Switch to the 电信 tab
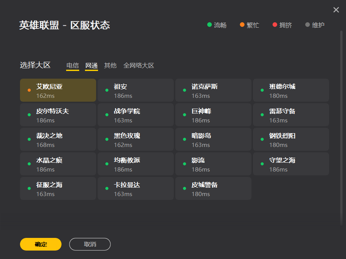 (73, 66)
